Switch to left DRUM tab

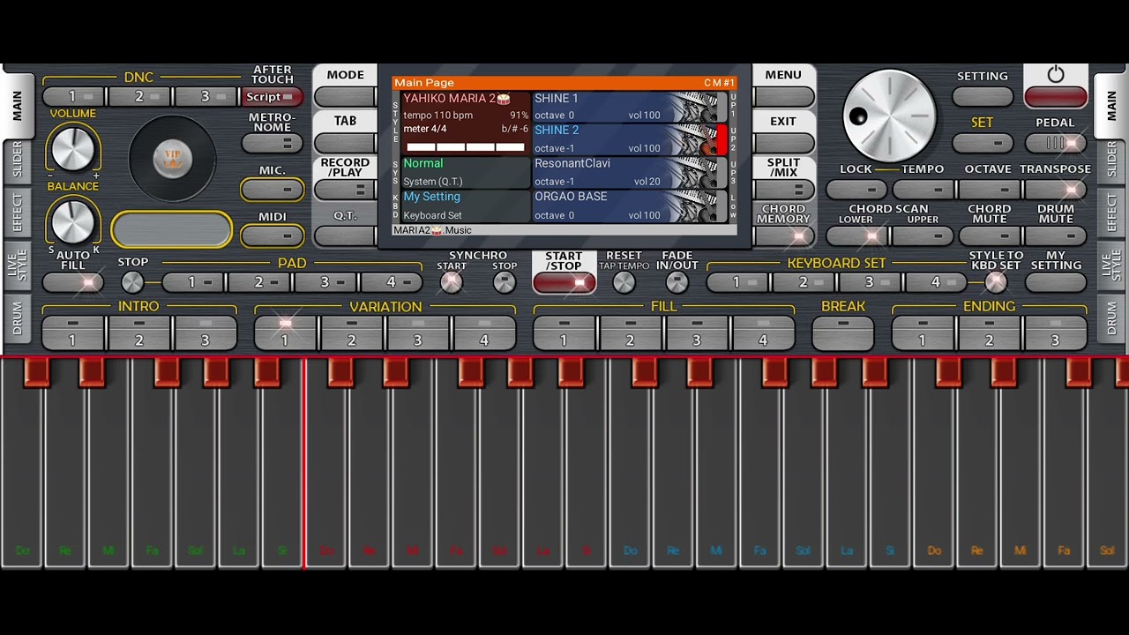[18, 317]
